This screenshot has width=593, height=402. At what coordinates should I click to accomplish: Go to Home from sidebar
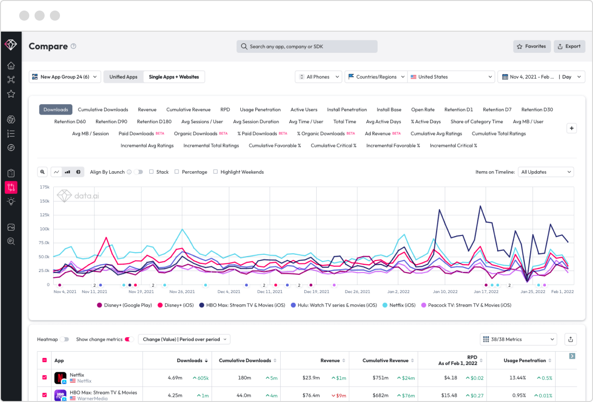coord(11,66)
